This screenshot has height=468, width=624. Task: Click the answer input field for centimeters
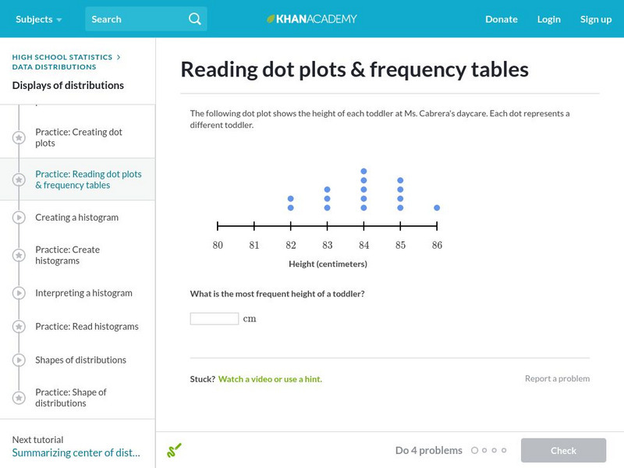coord(214,318)
